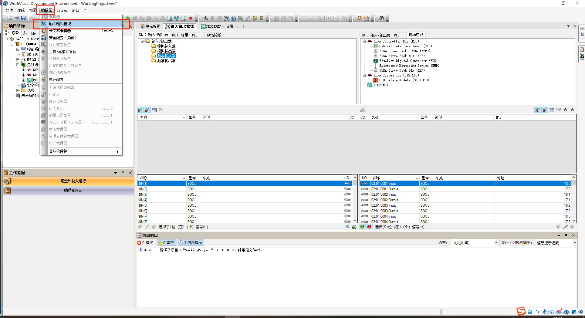Screen dimensions: 585x318
Task: Open the Extras menu
Action: point(62,10)
